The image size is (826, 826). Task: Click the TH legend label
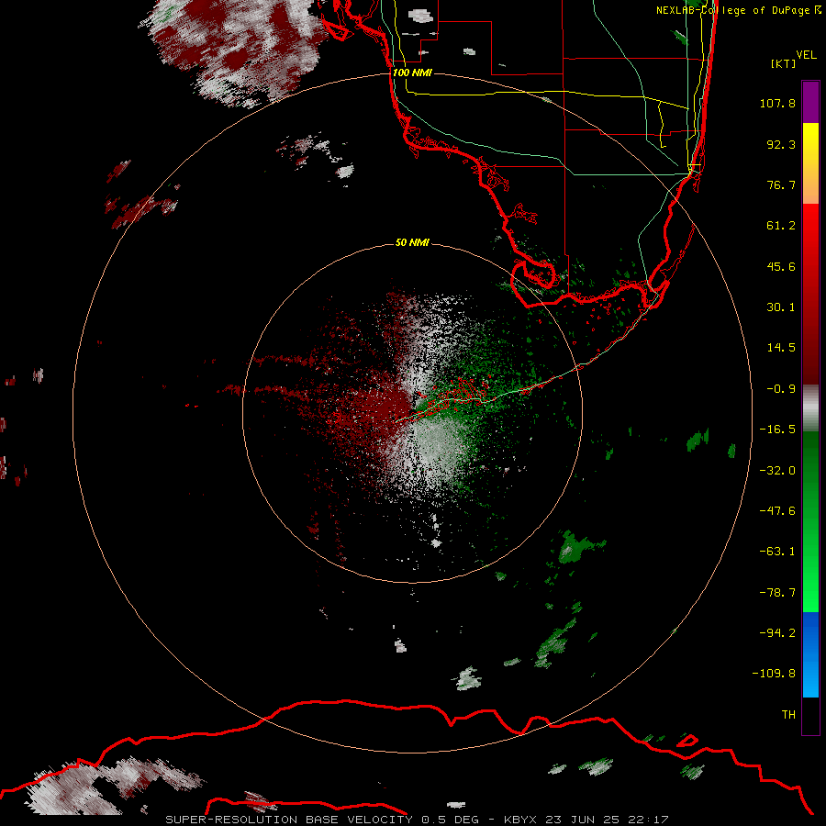click(x=788, y=715)
